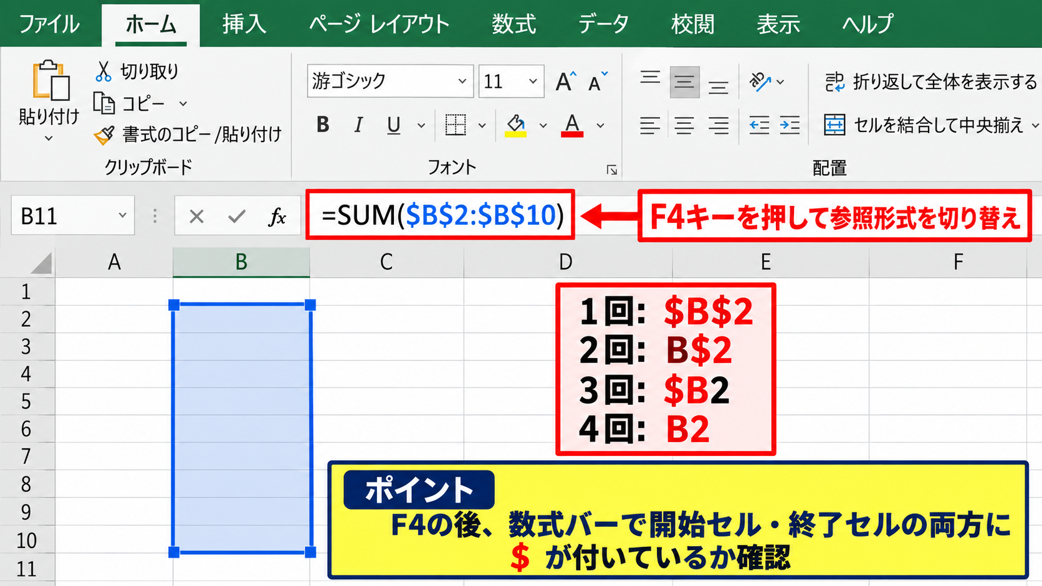
Task: Decrease font size with small A icon
Action: 597,82
